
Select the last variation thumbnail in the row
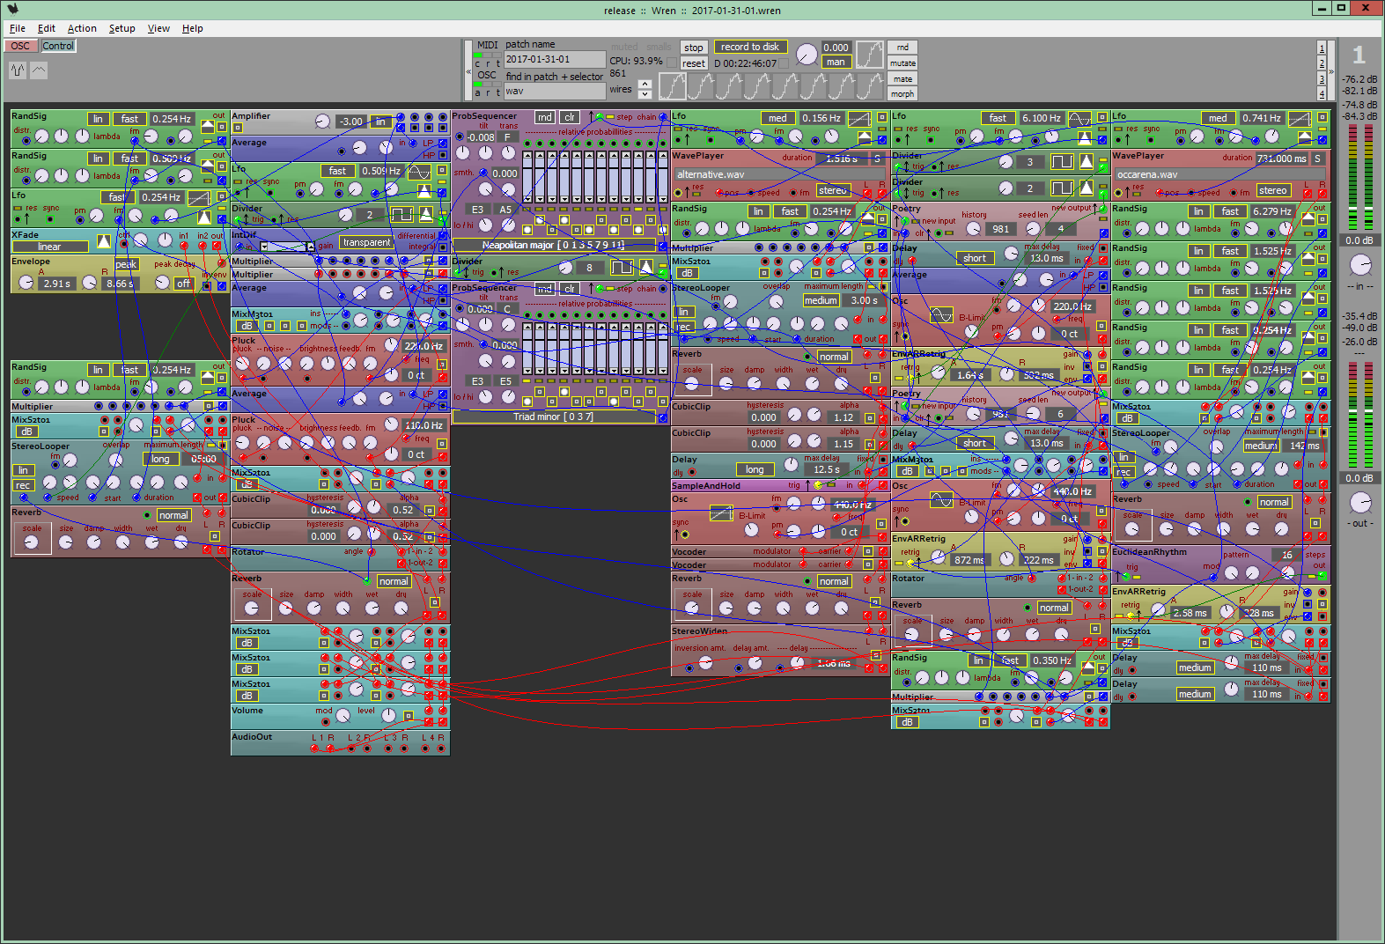(869, 85)
